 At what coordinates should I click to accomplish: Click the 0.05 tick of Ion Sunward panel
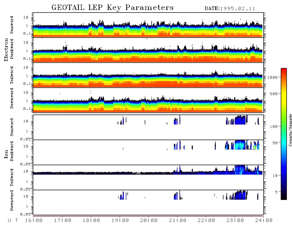coord(26,139)
